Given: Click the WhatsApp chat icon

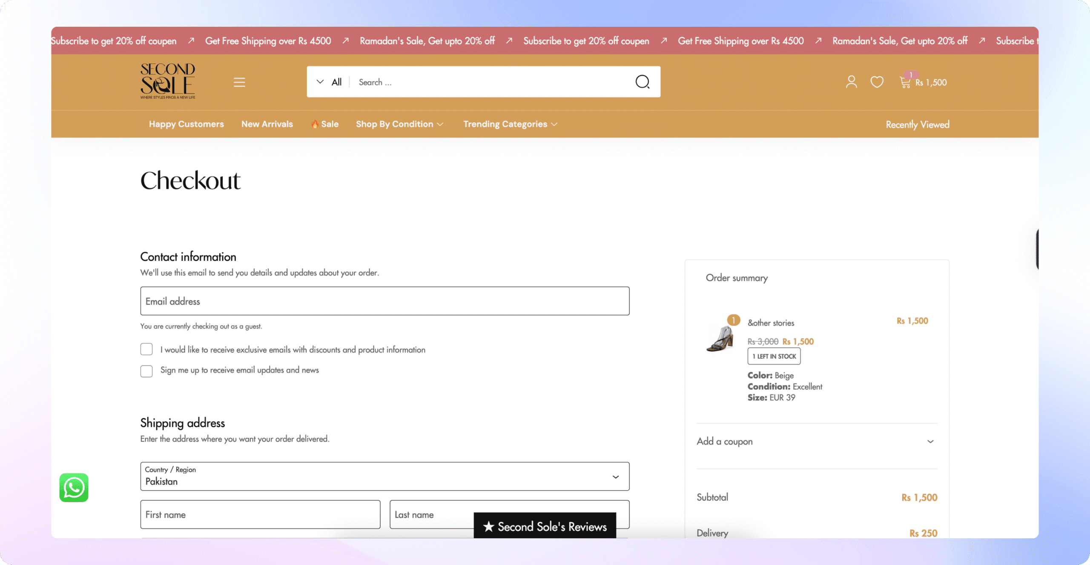Looking at the screenshot, I should tap(74, 488).
